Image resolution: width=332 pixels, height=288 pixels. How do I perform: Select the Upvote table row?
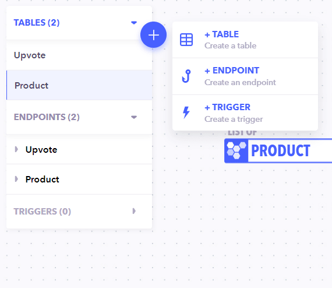pos(79,55)
